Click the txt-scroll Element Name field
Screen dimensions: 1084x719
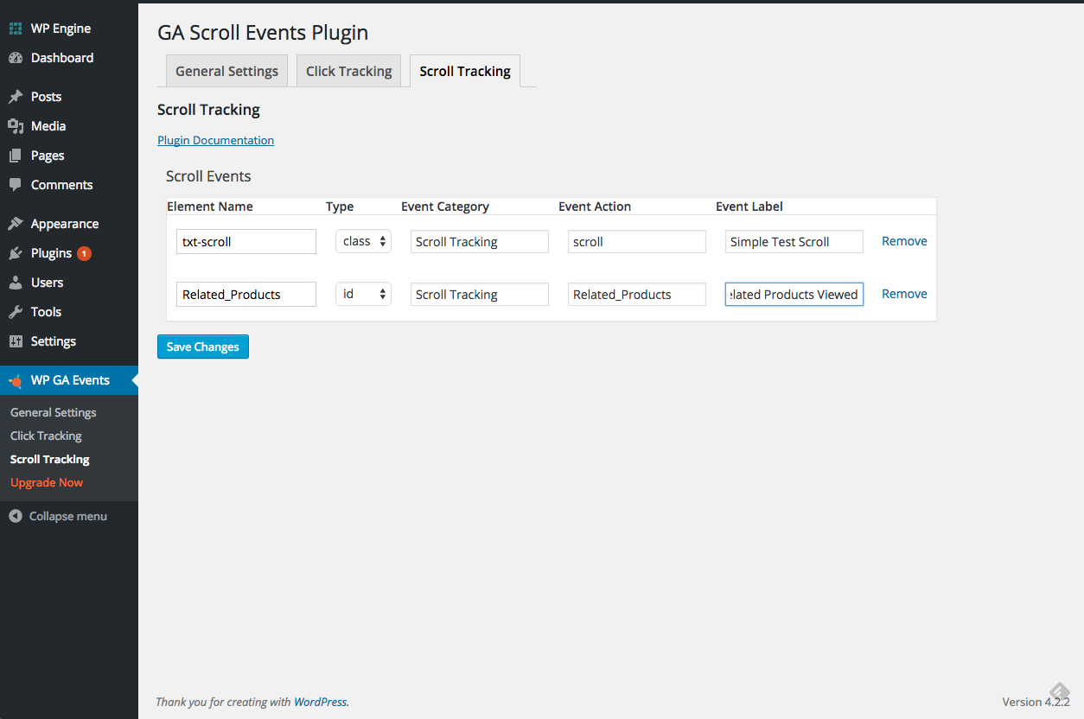click(x=246, y=242)
